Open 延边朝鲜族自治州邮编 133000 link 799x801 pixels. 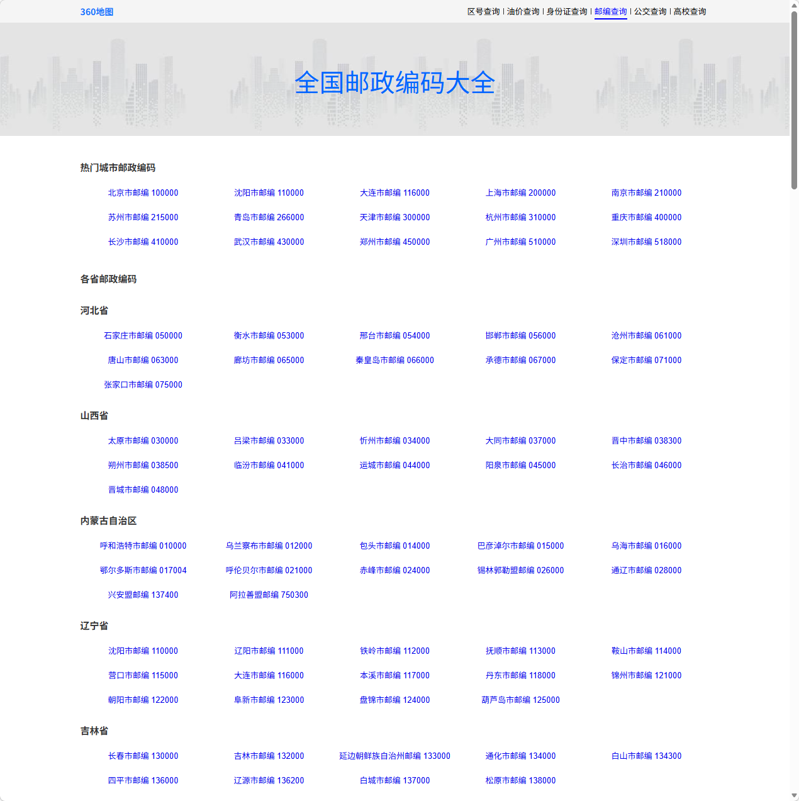[394, 756]
